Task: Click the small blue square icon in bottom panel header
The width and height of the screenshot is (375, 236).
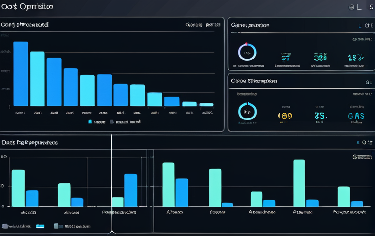Action: point(358,143)
